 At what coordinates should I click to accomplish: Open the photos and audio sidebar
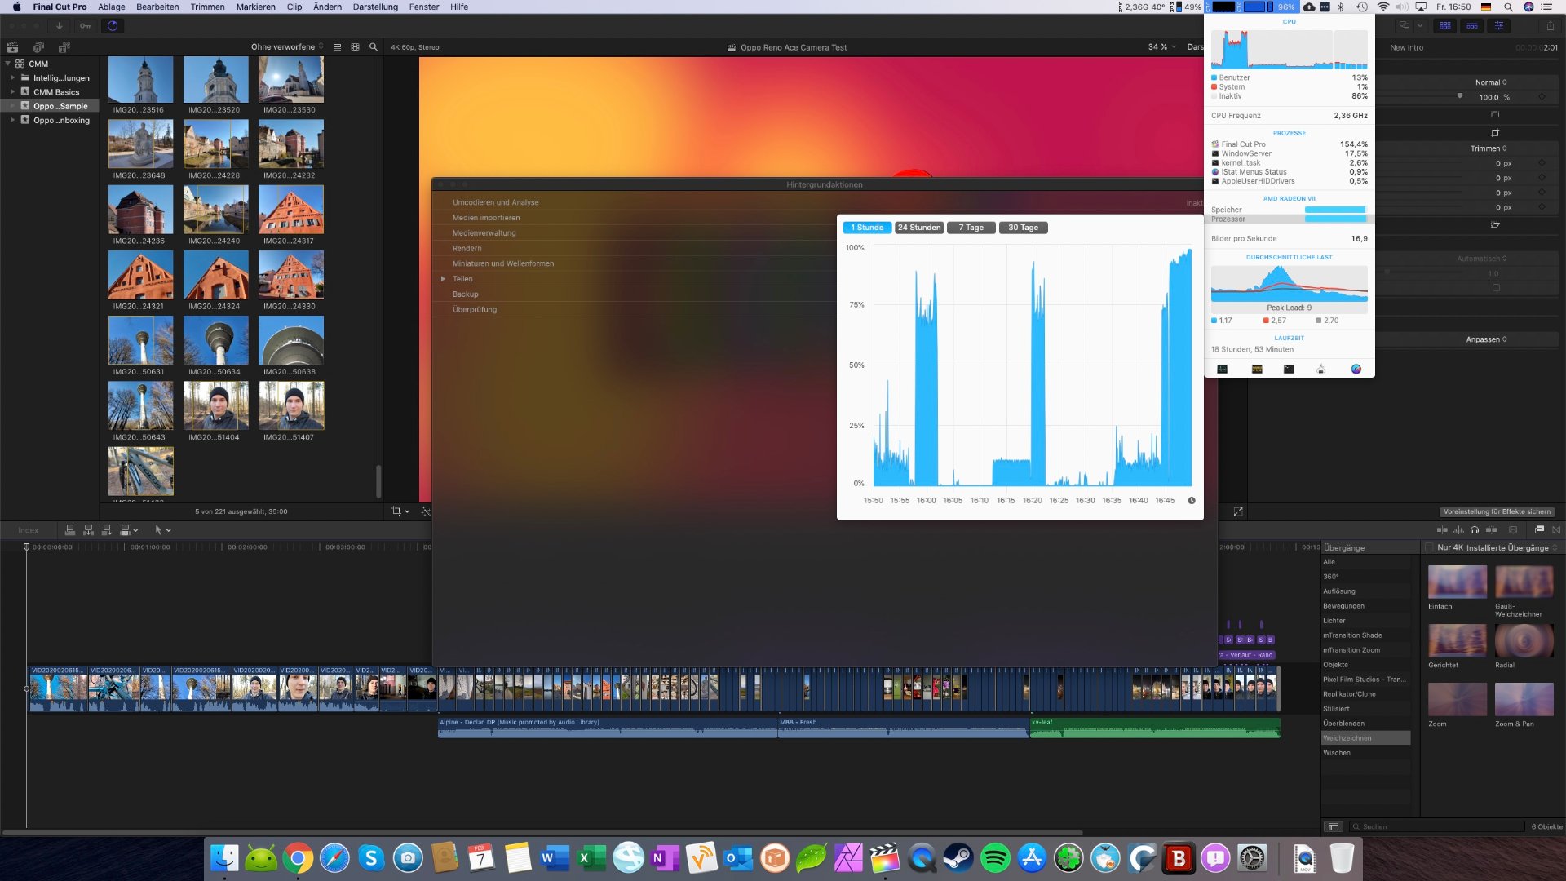38,47
